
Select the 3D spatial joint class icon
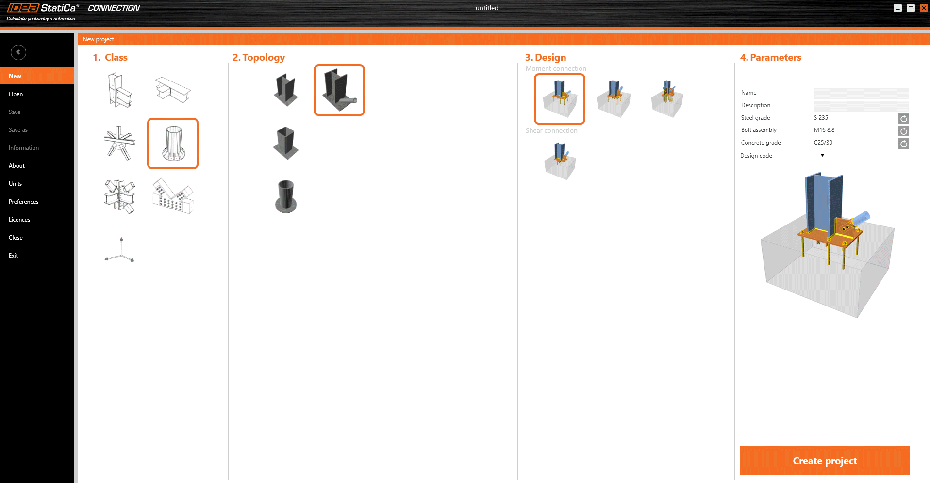click(119, 197)
